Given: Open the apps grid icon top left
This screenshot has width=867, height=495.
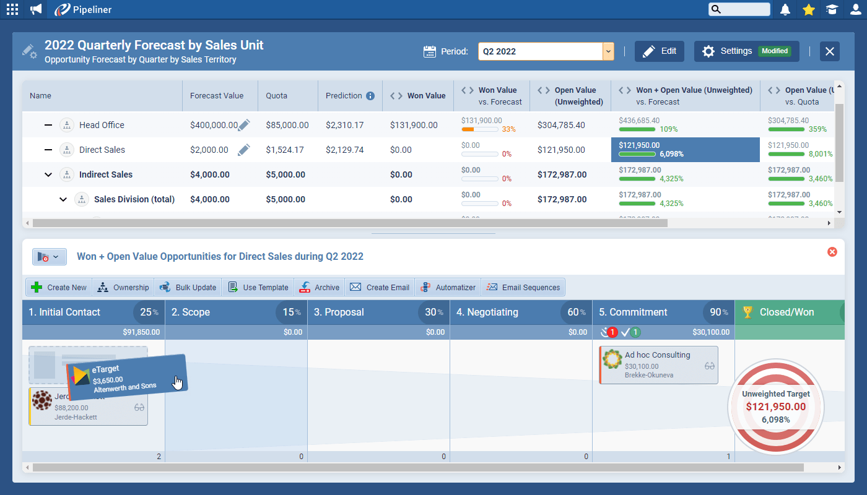Looking at the screenshot, I should pos(12,9).
